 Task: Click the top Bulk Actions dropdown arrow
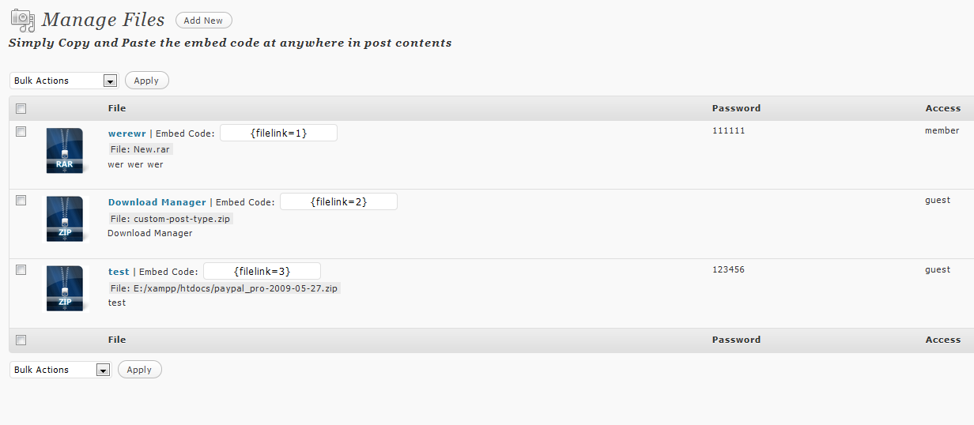point(110,81)
